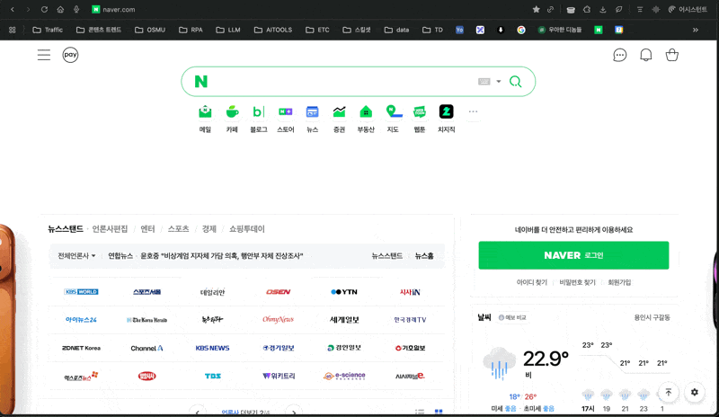Open the notifications bell icon

(645, 55)
